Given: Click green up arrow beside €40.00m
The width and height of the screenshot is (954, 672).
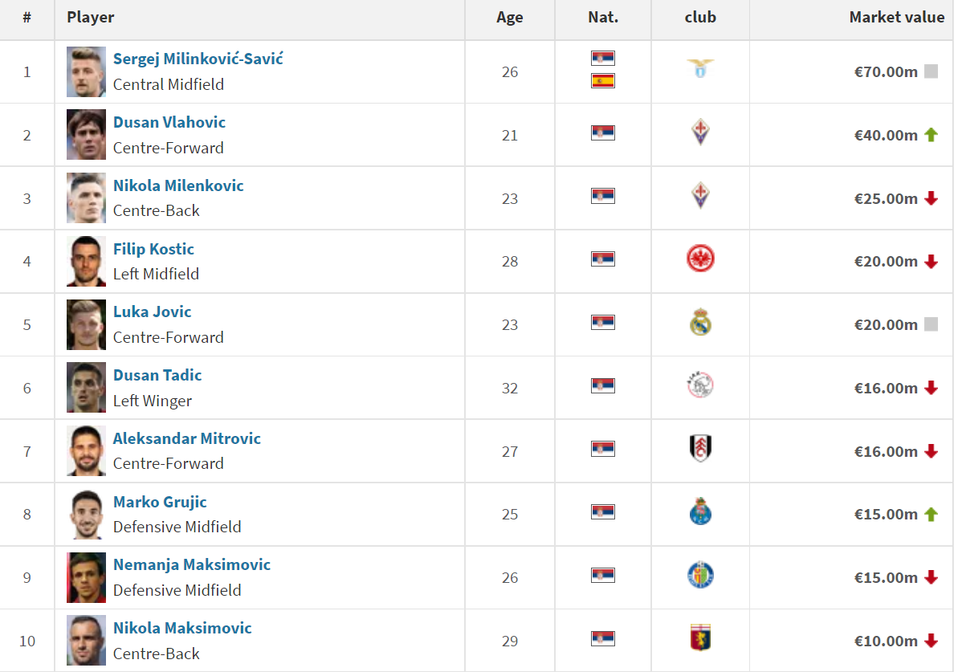Looking at the screenshot, I should [x=931, y=135].
